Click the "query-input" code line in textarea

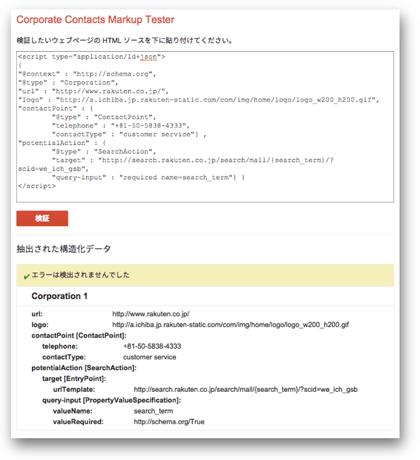point(148,177)
